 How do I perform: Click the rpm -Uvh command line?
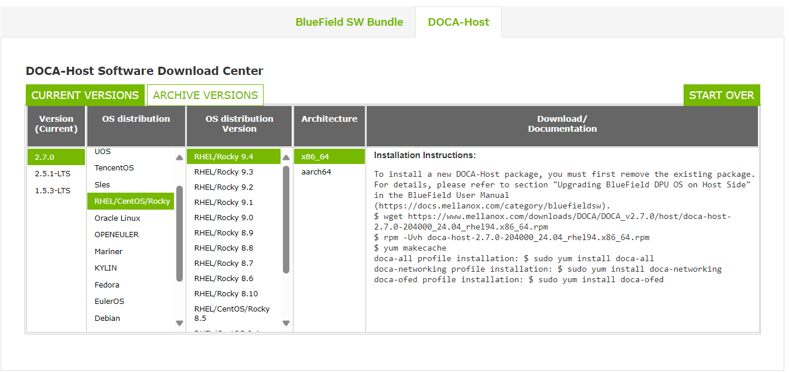click(511, 237)
